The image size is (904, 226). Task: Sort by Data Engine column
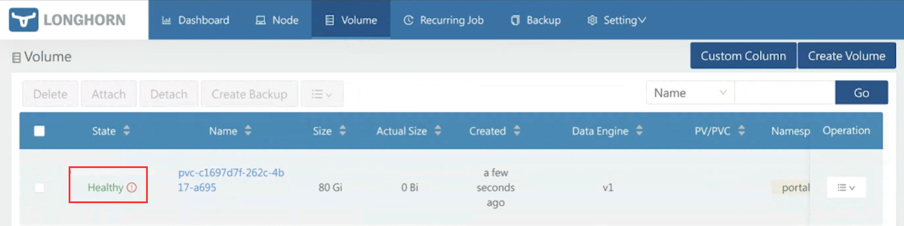pyautogui.click(x=607, y=131)
